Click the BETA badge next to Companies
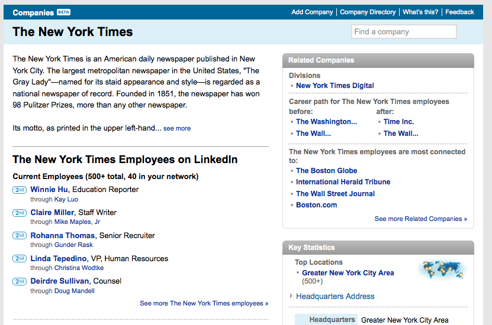Screen dimensions: 492x325 click(x=63, y=12)
